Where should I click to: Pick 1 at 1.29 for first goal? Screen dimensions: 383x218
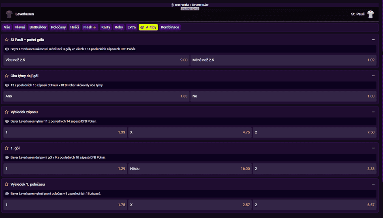tap(65, 169)
